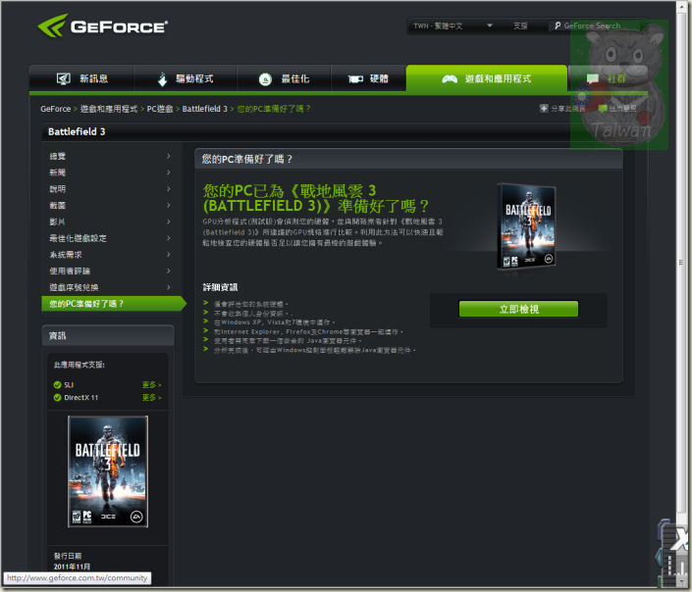
Task: Open the 影片 sidebar item
Action: pos(110,222)
